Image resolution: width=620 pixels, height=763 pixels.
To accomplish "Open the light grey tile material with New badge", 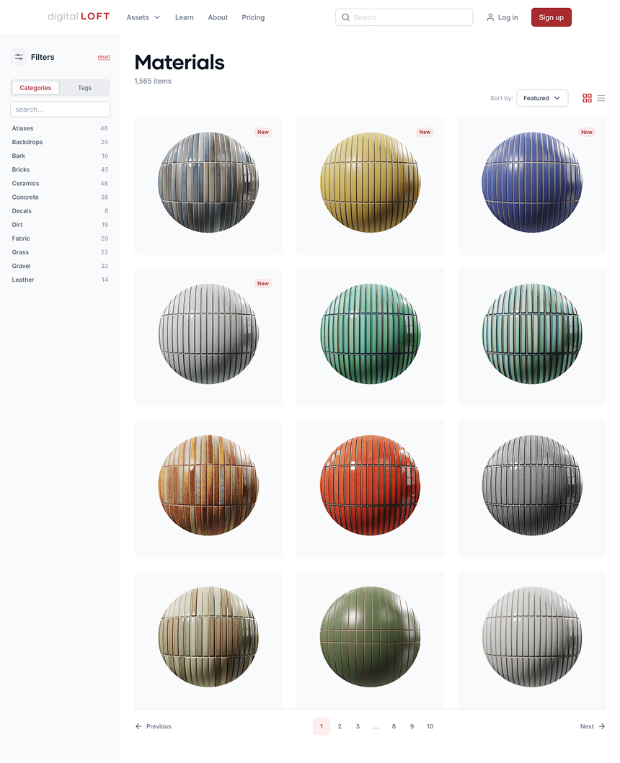I will click(x=208, y=336).
